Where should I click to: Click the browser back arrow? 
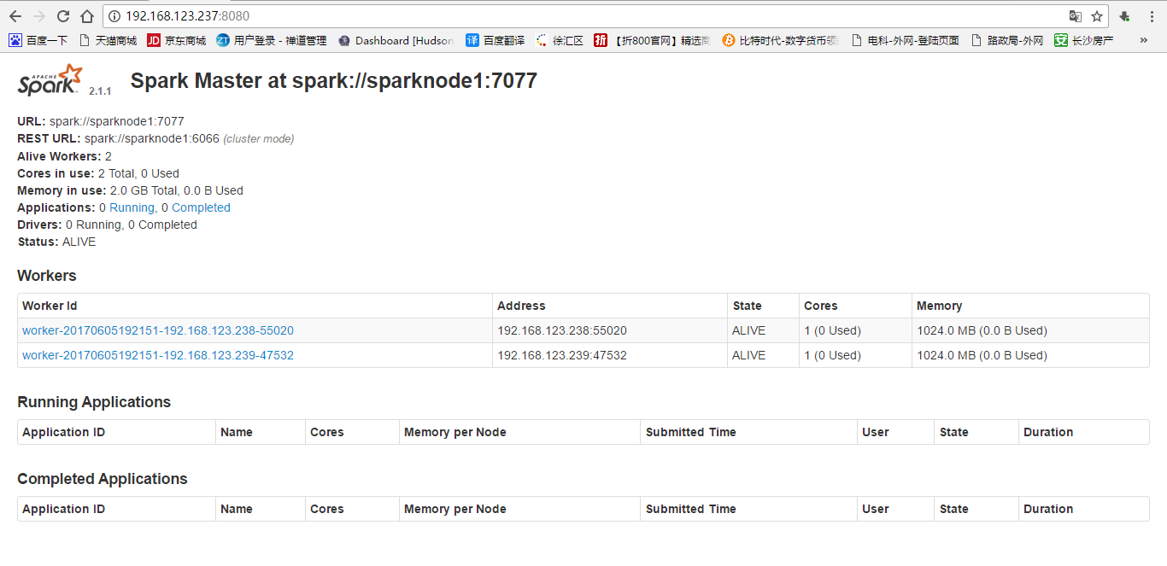[x=15, y=16]
